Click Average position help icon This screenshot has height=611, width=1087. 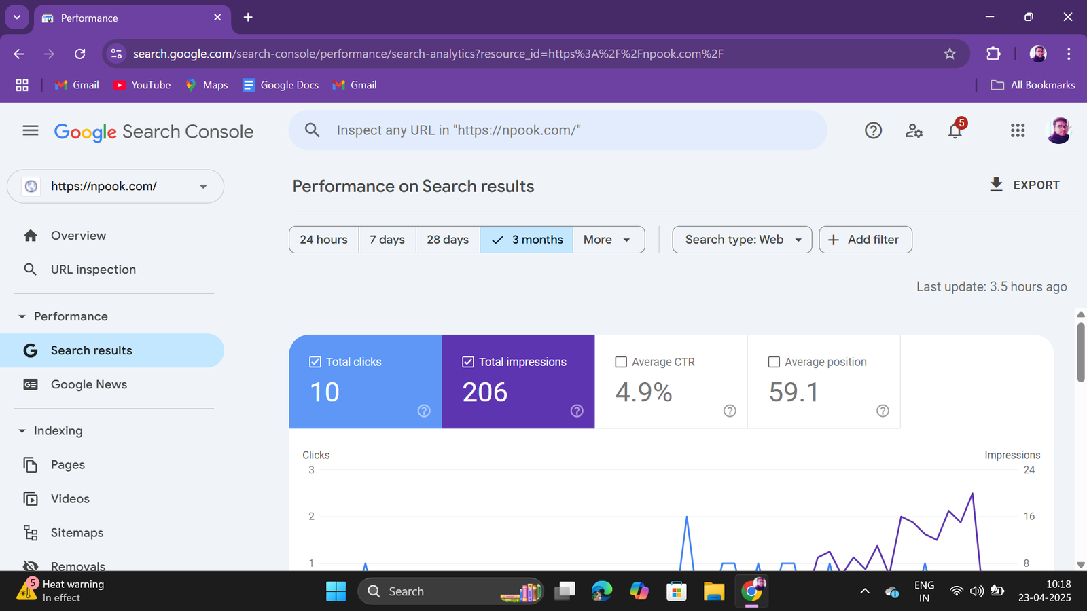pos(883,411)
